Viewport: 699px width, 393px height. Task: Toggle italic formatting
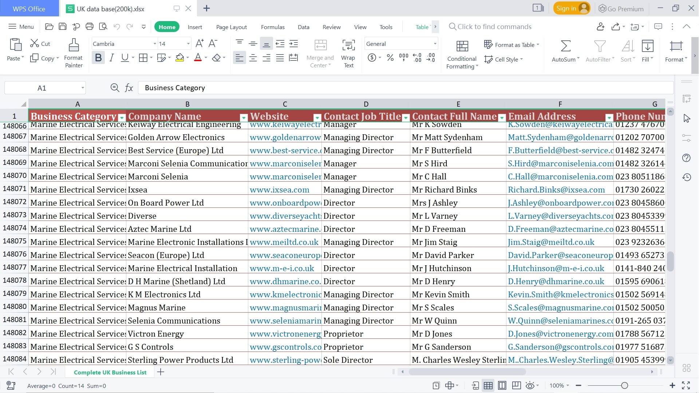click(111, 57)
